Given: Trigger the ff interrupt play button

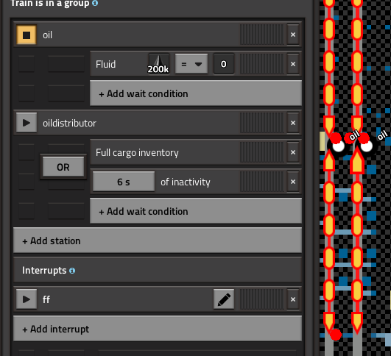Looking at the screenshot, I should tap(27, 299).
